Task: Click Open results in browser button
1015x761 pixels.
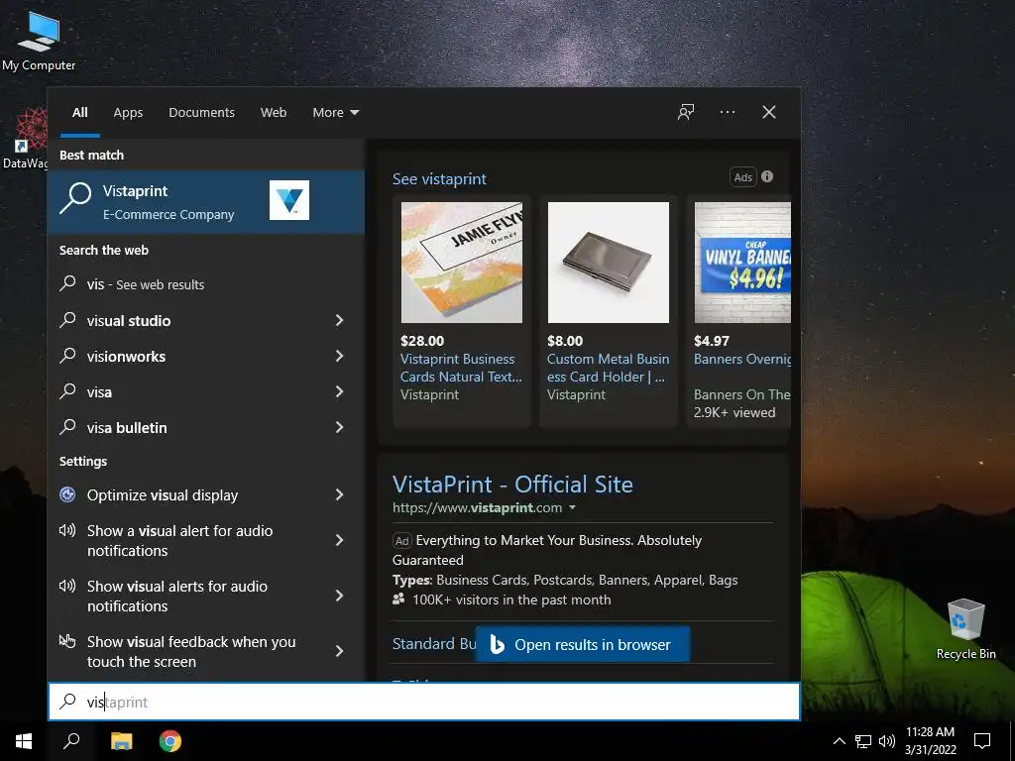Action: tap(582, 644)
